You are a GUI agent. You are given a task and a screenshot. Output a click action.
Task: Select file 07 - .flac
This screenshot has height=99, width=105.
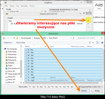(64, 64)
